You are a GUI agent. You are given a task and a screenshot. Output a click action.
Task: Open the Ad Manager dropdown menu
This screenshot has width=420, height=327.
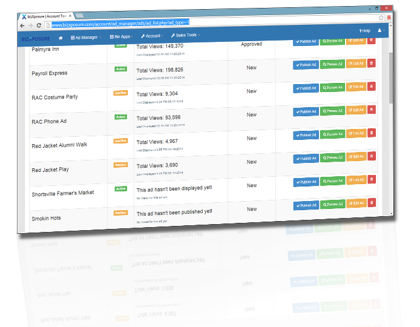[86, 38]
